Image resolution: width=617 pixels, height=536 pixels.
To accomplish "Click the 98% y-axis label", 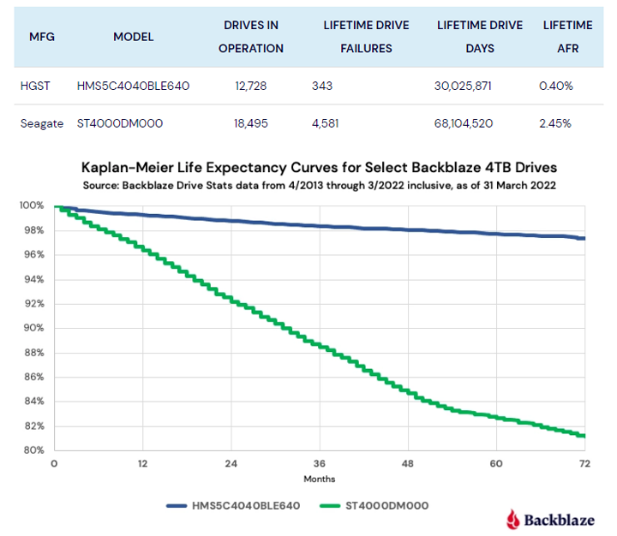I will 34,230.
